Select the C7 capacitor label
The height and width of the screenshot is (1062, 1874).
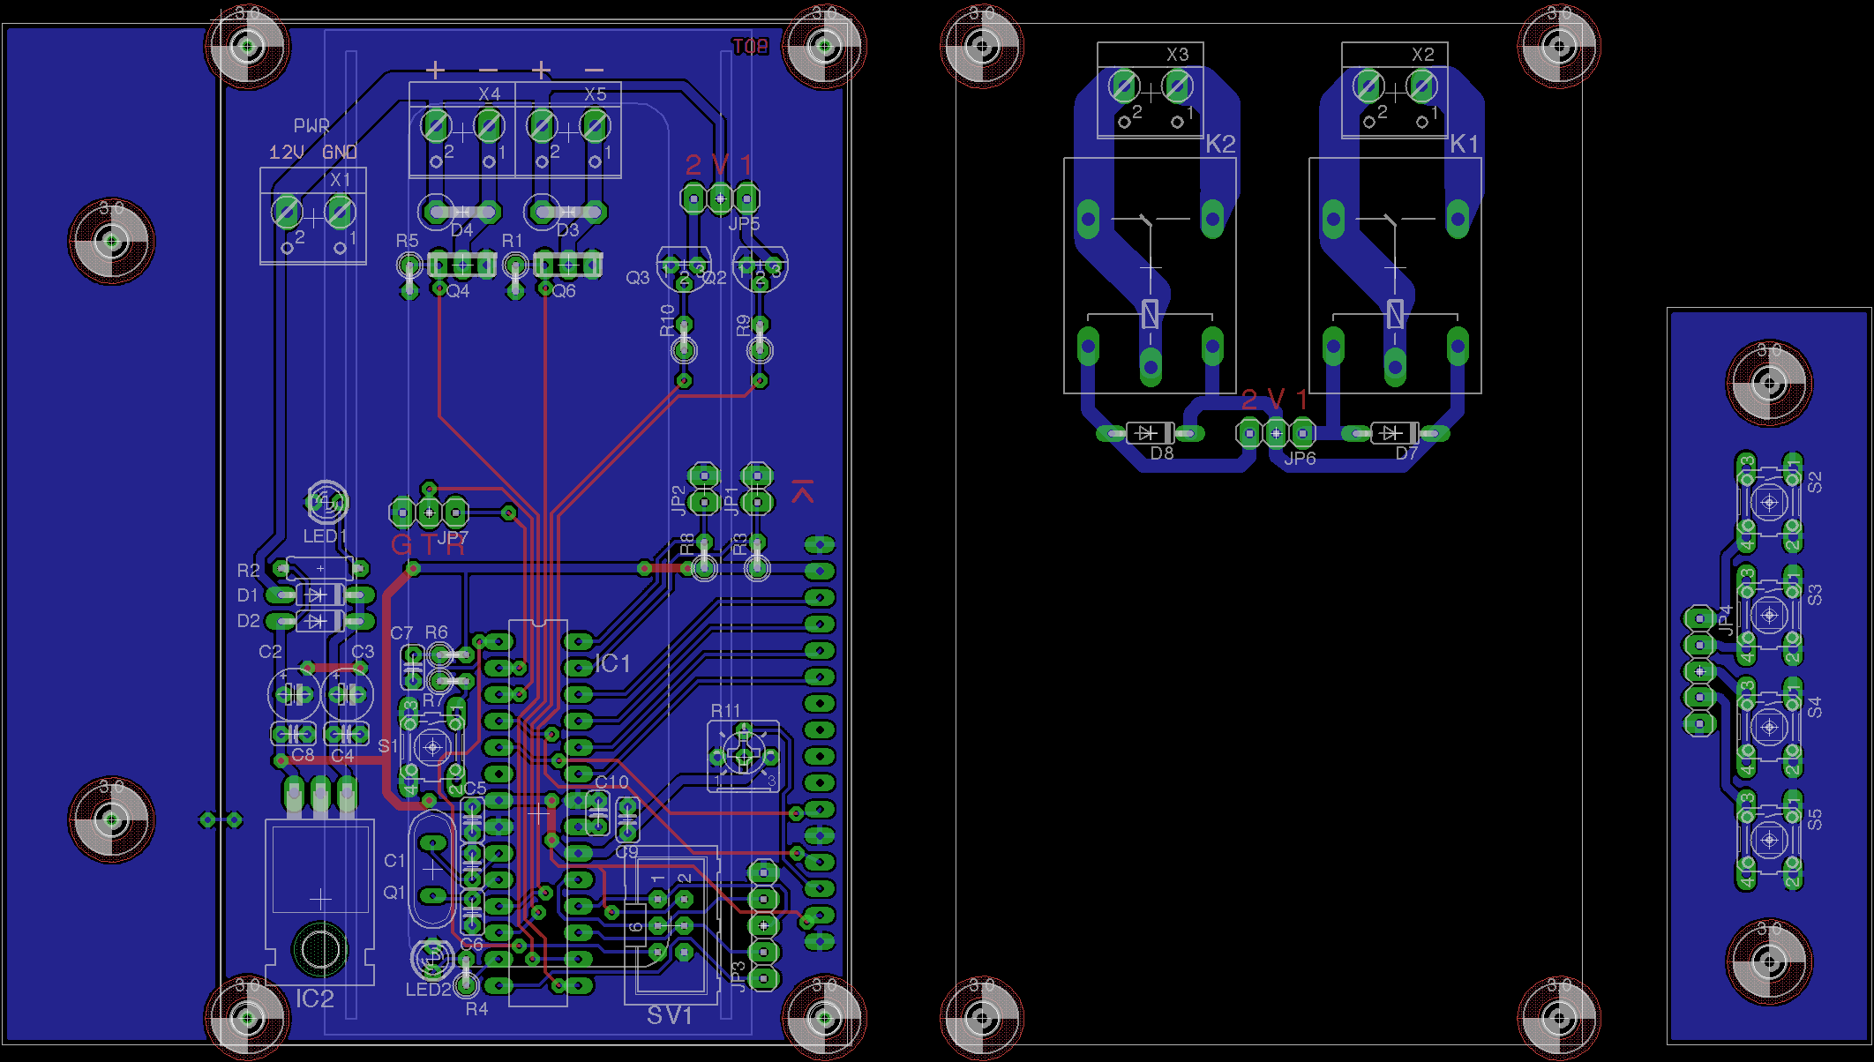(401, 632)
